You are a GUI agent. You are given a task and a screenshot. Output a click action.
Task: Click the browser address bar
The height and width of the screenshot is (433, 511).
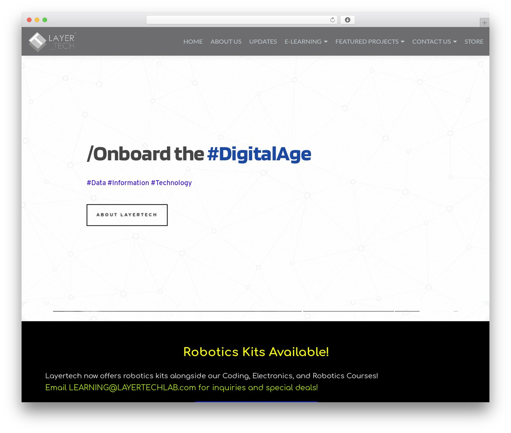(x=242, y=20)
